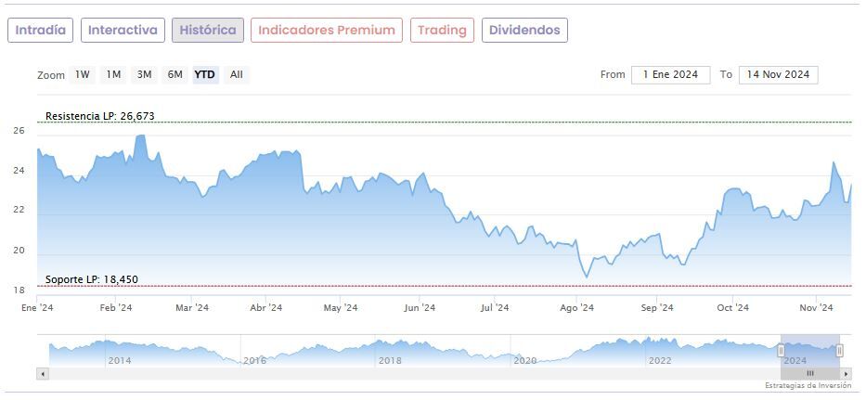Show the Dividendos view

[x=524, y=30]
